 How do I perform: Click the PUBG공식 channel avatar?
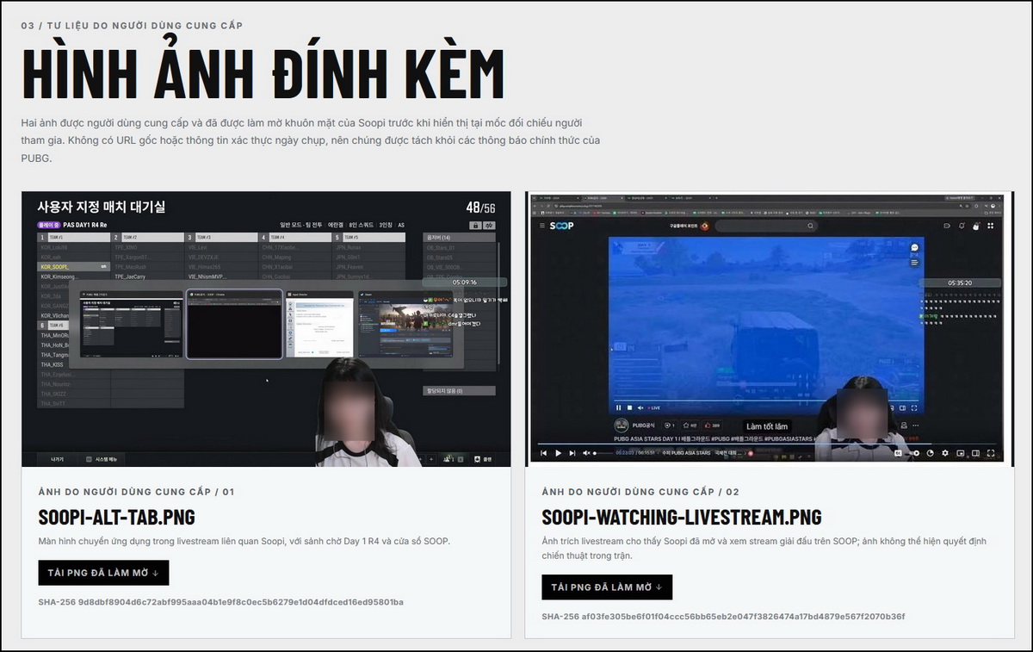coord(622,425)
